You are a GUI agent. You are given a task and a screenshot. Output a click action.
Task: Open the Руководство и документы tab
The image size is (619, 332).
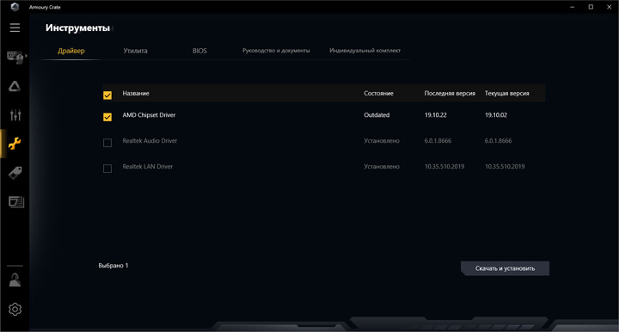pyautogui.click(x=276, y=51)
